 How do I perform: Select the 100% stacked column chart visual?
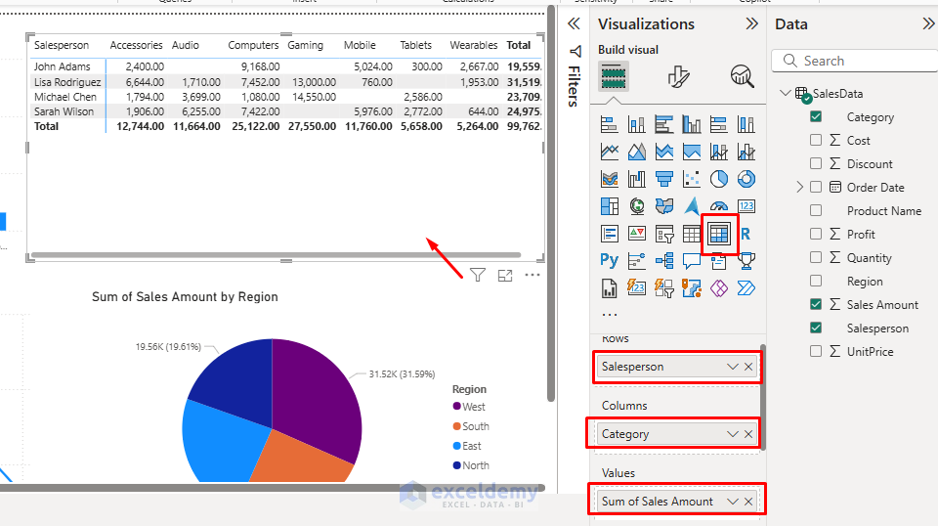pyautogui.click(x=746, y=124)
